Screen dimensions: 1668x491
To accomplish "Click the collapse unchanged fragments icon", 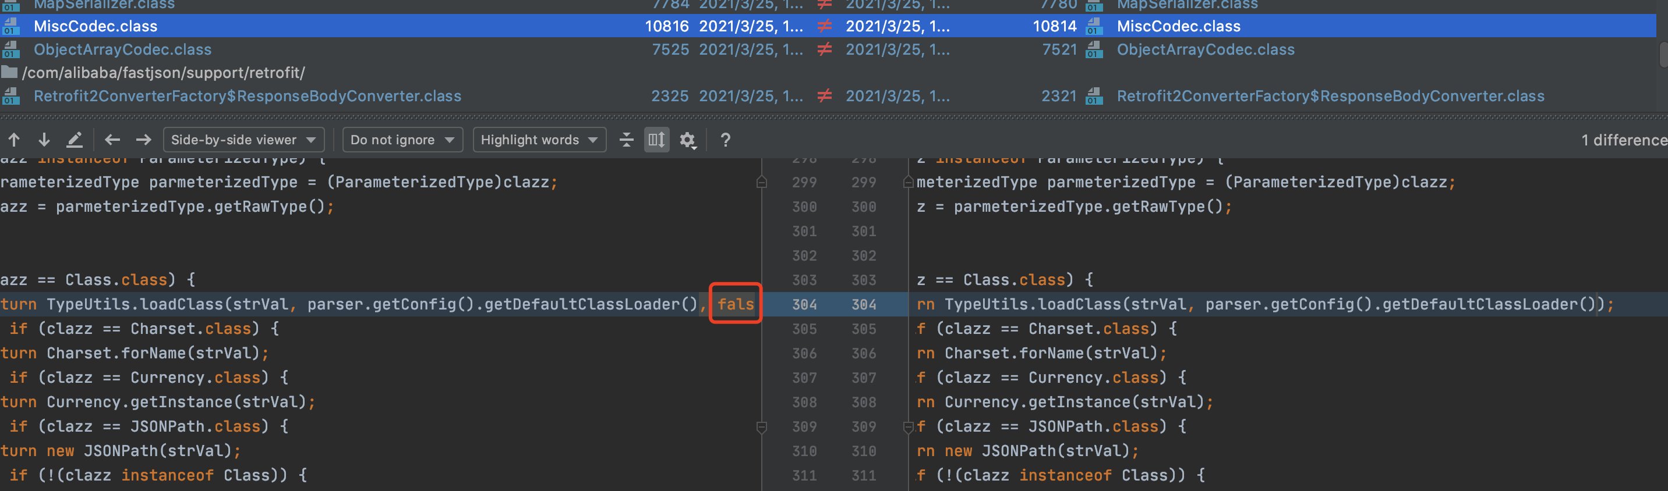I will [626, 140].
